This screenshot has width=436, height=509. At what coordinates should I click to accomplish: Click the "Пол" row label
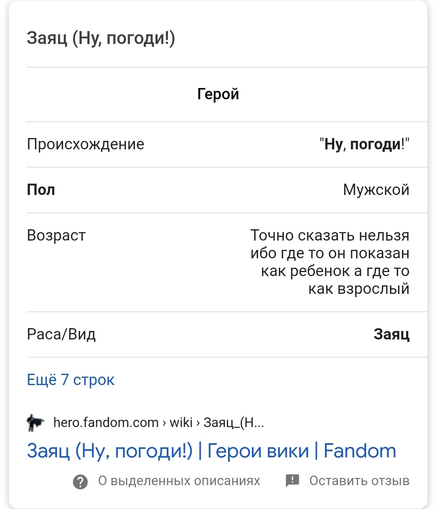pos(41,190)
